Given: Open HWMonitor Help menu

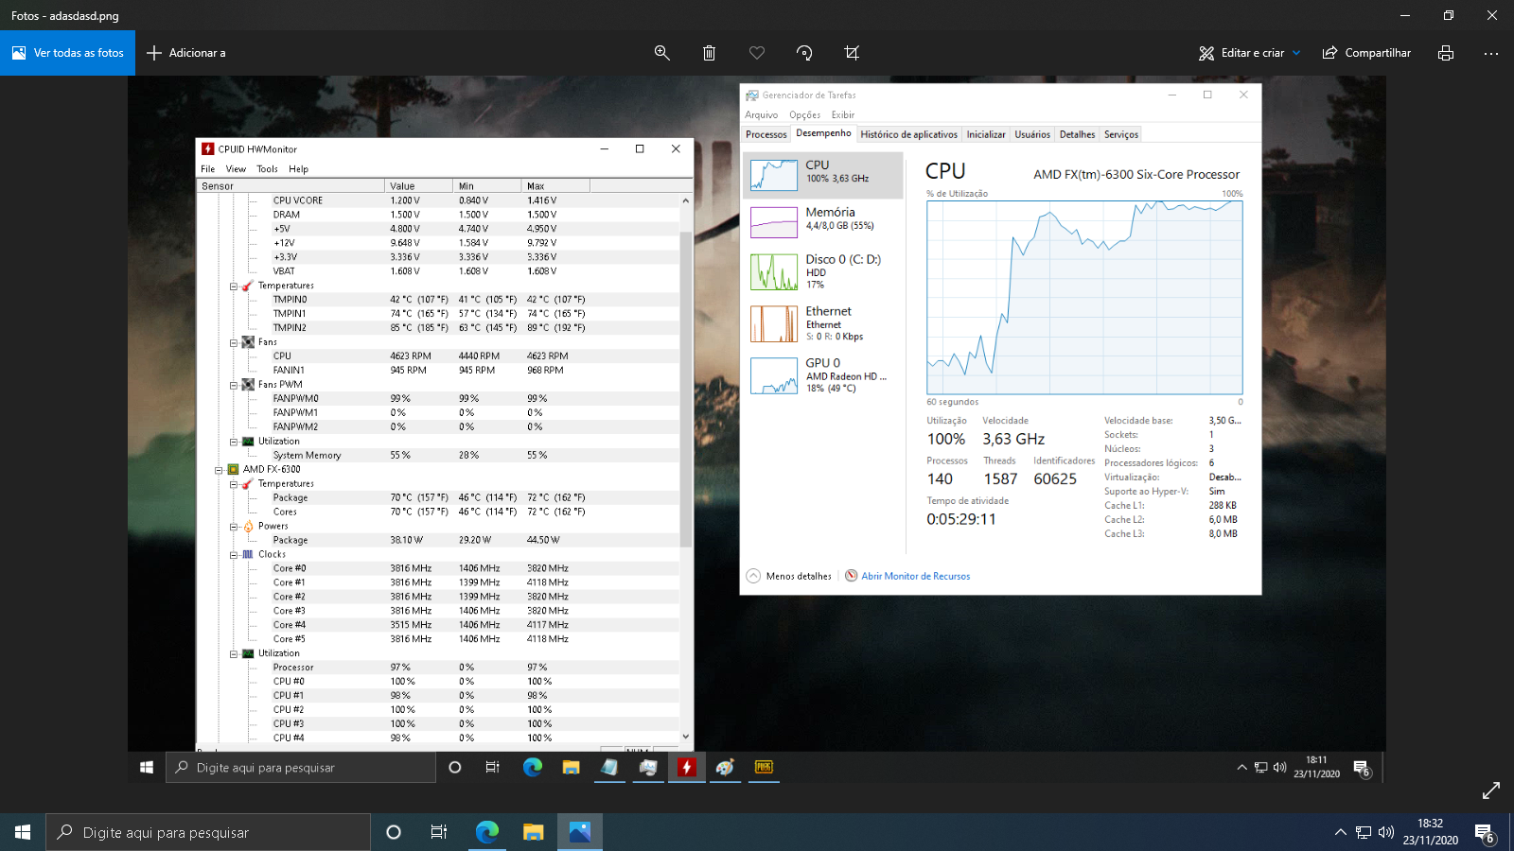Looking at the screenshot, I should coord(298,169).
